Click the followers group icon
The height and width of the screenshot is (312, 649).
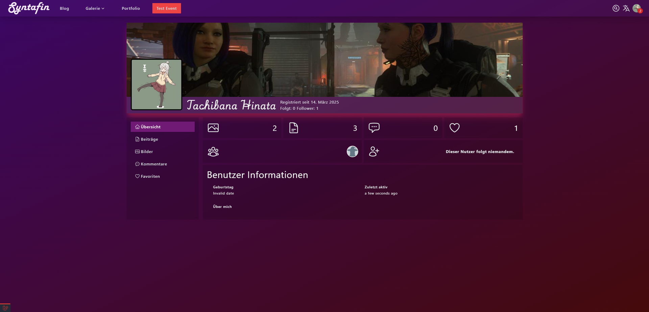tap(213, 151)
